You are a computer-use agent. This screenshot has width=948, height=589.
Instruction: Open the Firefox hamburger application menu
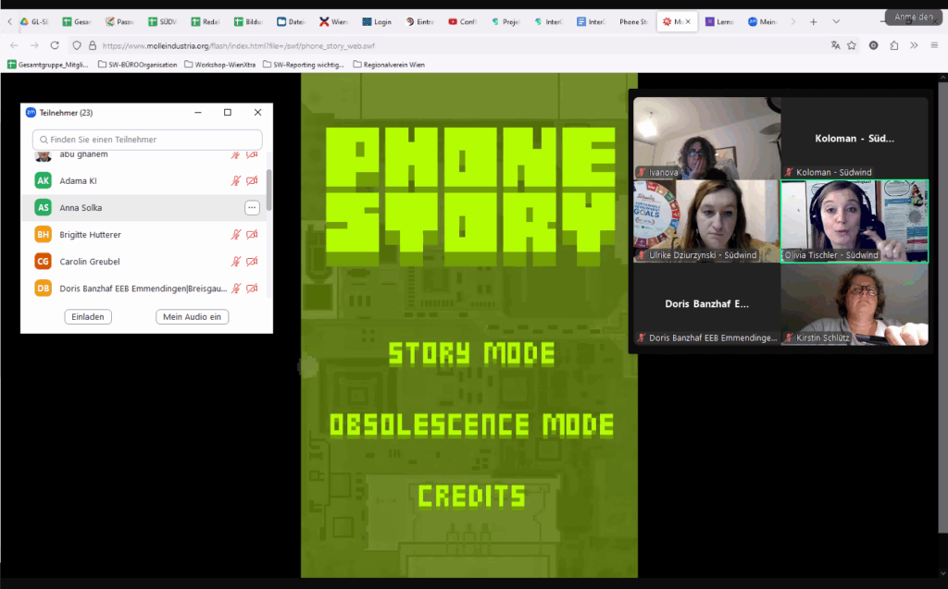coord(934,45)
